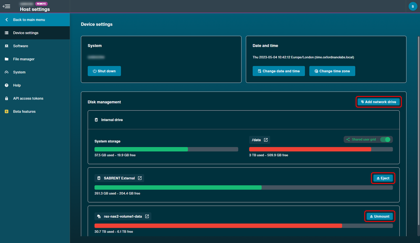Viewport: 420px width, 243px height.
Task: Open the Software section
Action: click(35, 46)
